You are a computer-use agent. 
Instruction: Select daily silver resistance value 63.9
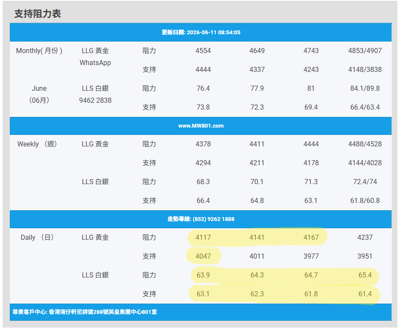(x=203, y=275)
